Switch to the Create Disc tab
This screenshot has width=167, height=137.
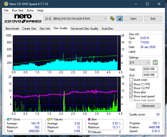(x=29, y=29)
